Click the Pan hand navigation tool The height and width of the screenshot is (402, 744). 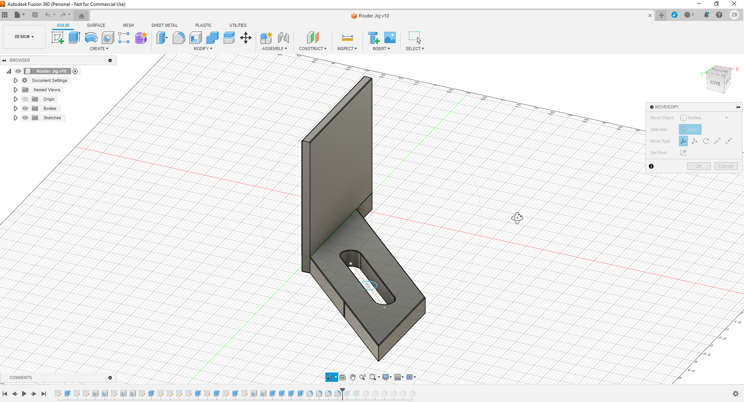pyautogui.click(x=353, y=377)
